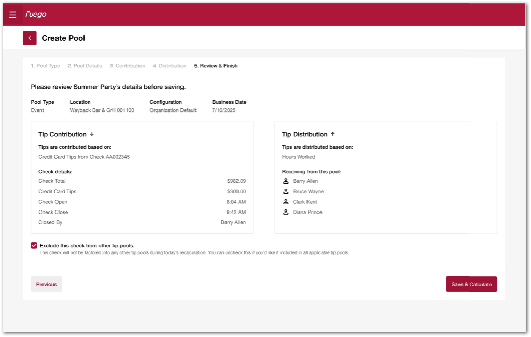Screen dimensions: 531x337
Task: Click the person icon beside Diana Prince
Action: (285, 212)
